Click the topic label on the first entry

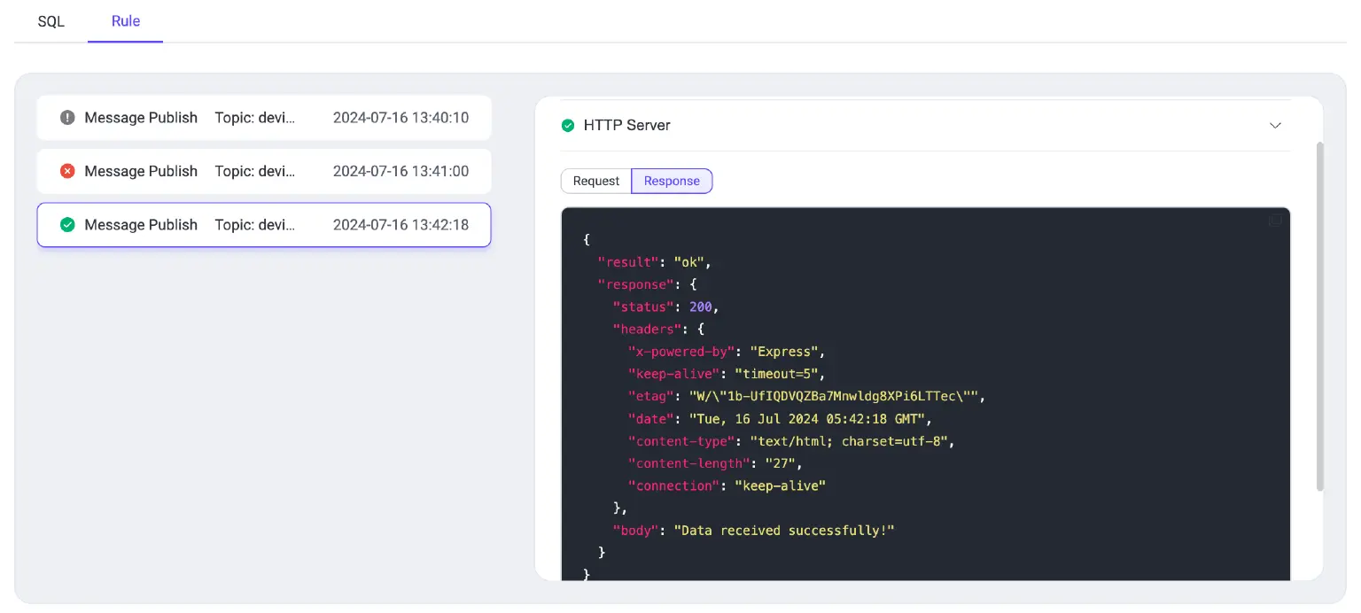coord(254,117)
